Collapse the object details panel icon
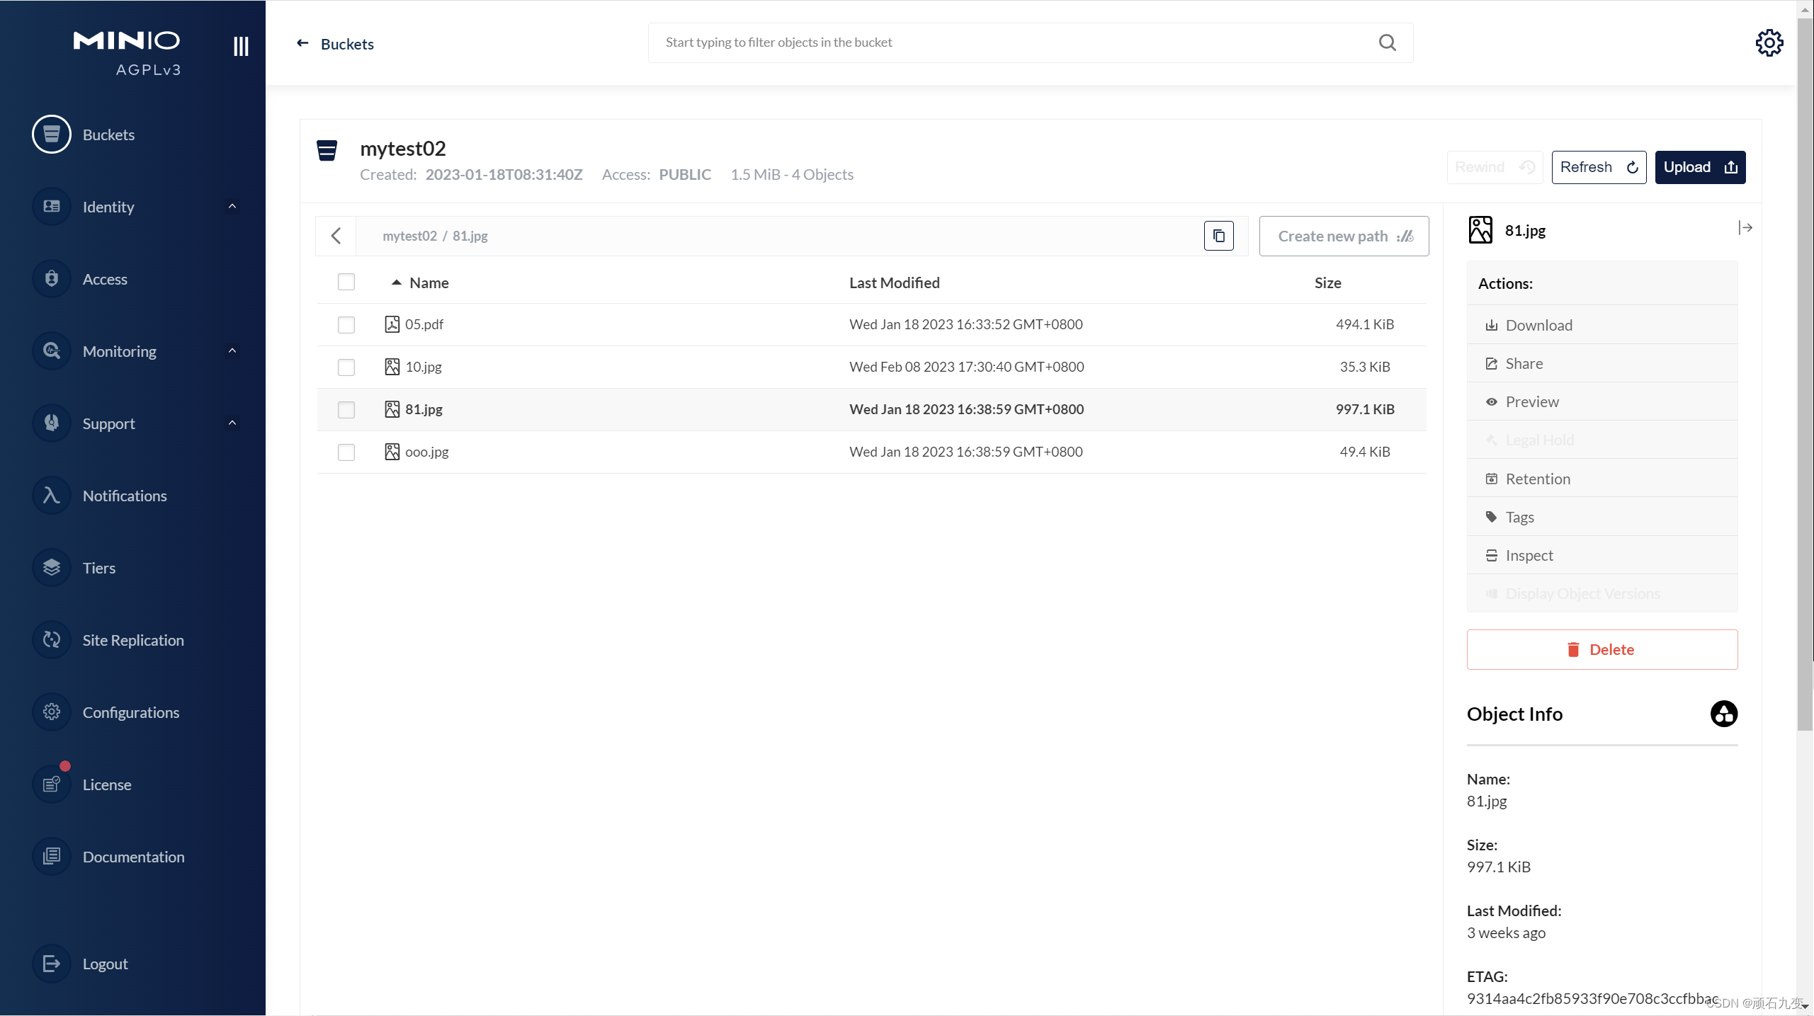This screenshot has height=1016, width=1814. pyautogui.click(x=1745, y=227)
